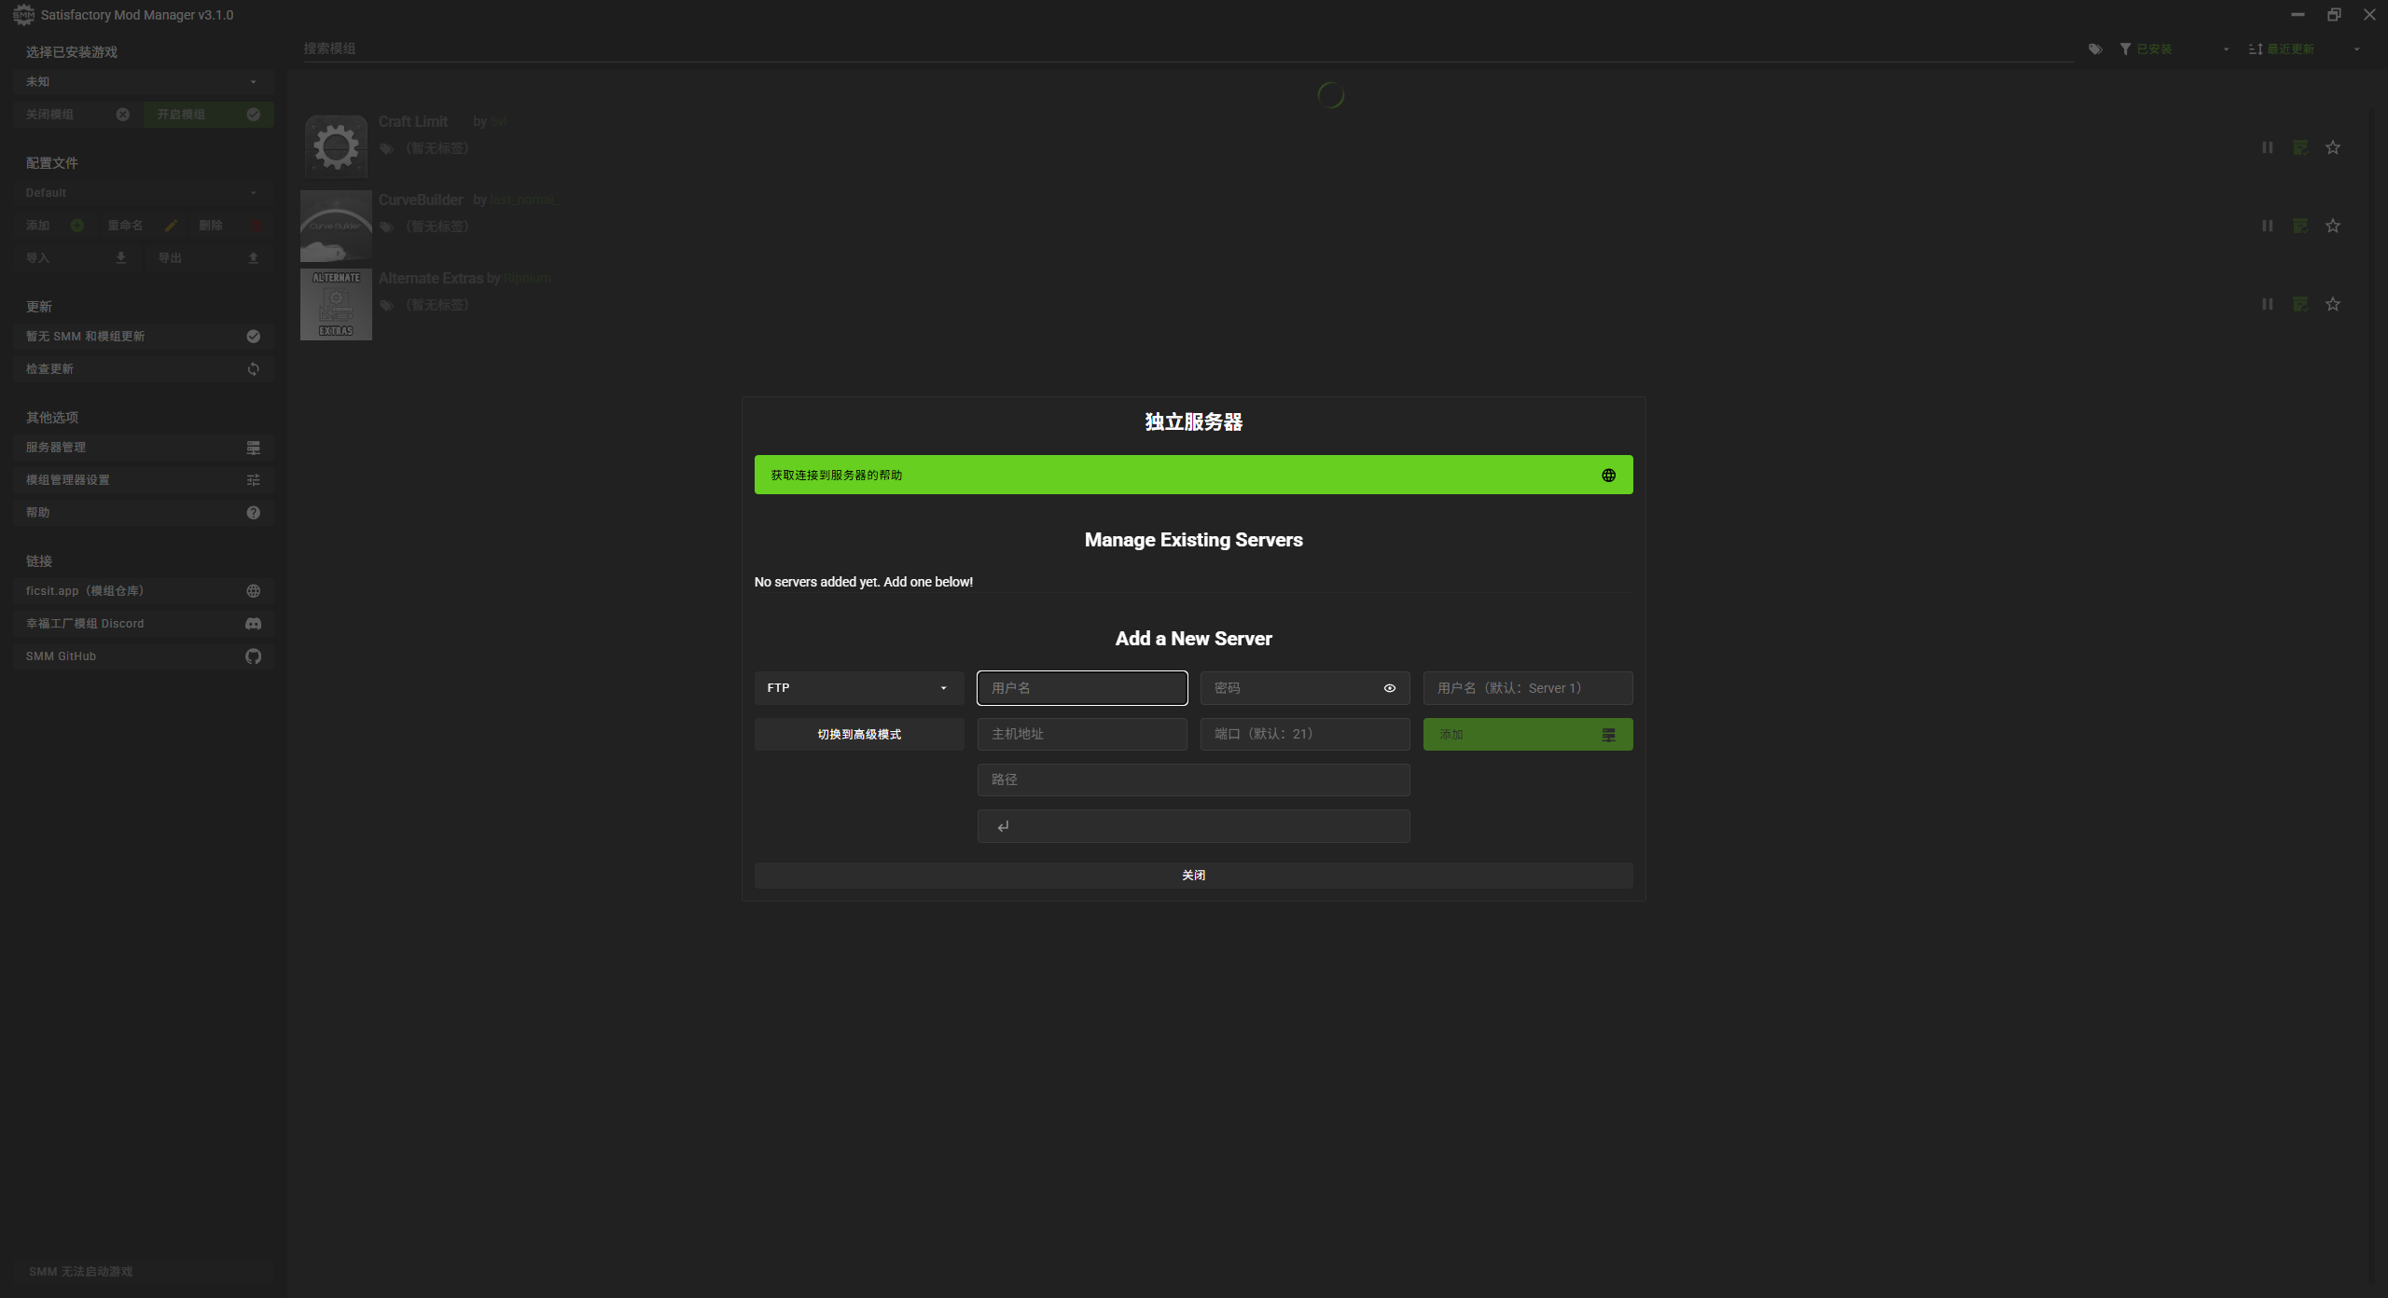
Task: Click 暂无 SMM 和模组更新 status row
Action: tap(143, 337)
